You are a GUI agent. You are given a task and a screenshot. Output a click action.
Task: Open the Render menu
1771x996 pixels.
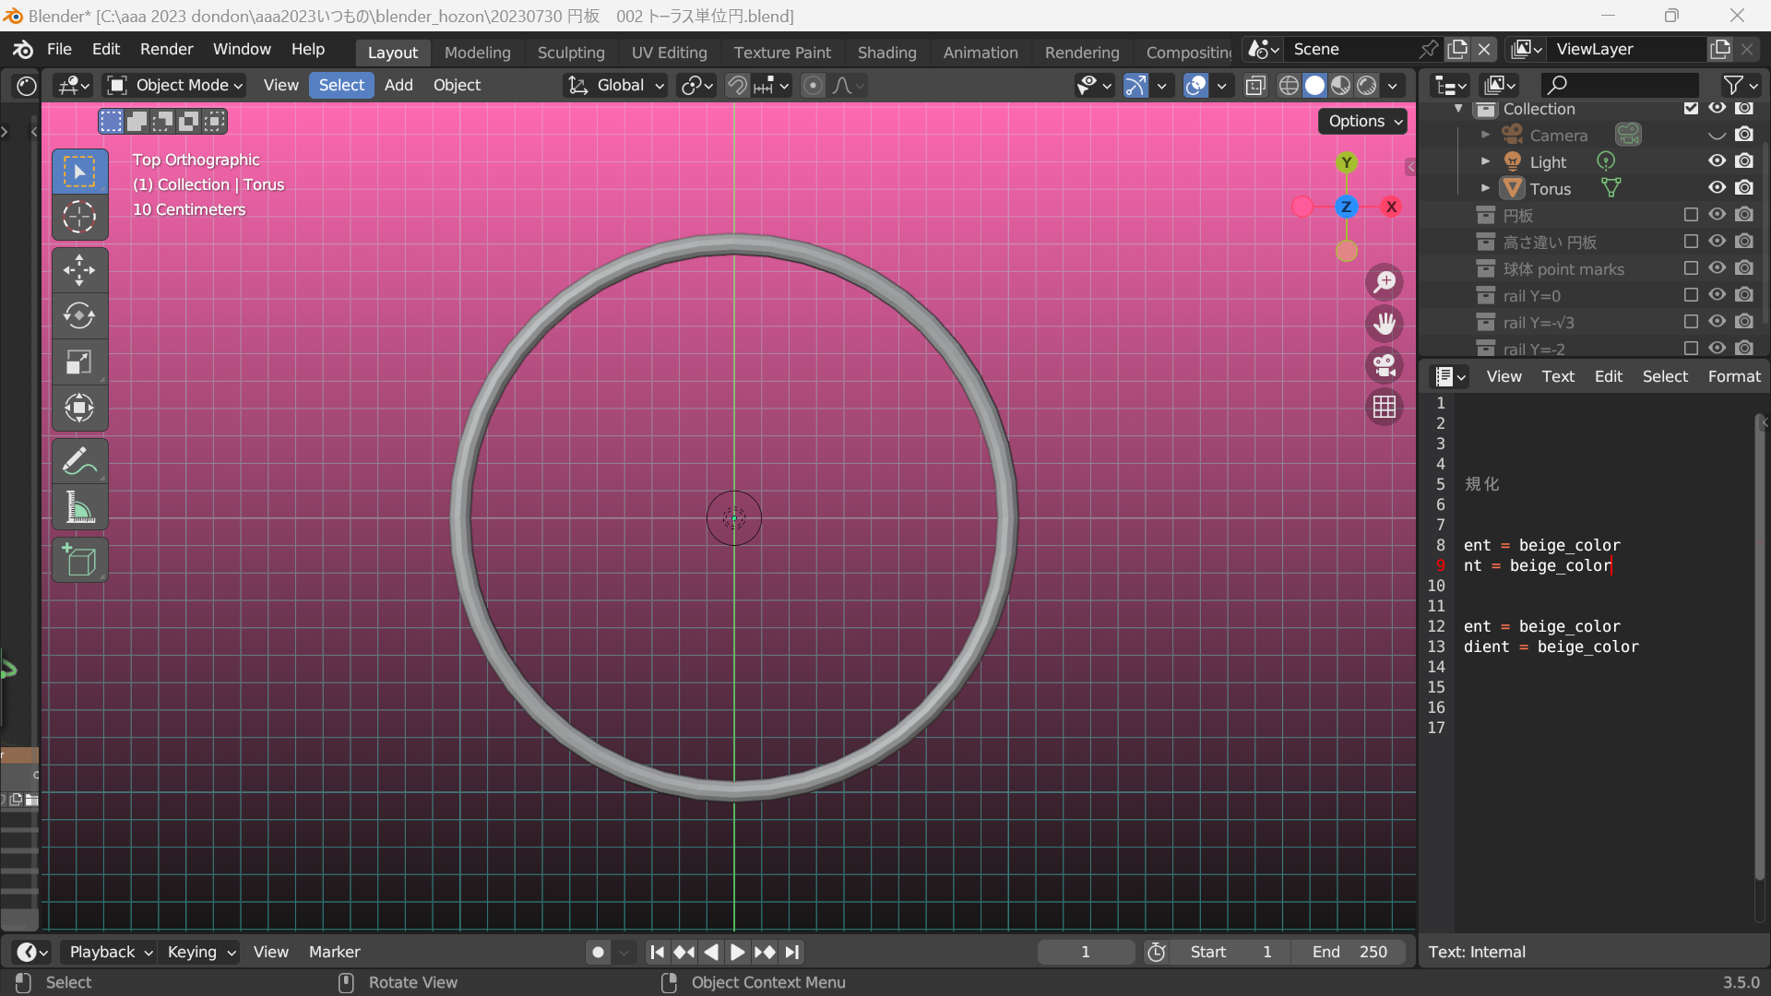(166, 49)
